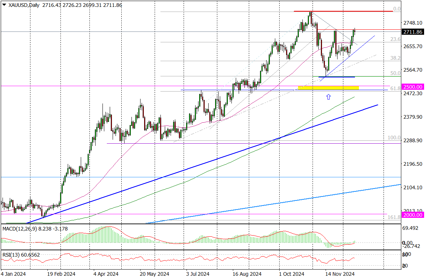
Task: Click the MACD scale value 69.492
Action: (x=410, y=228)
